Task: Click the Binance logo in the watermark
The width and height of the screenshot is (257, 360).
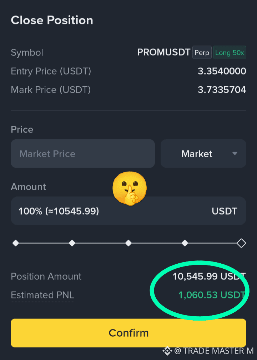Action: (167, 351)
